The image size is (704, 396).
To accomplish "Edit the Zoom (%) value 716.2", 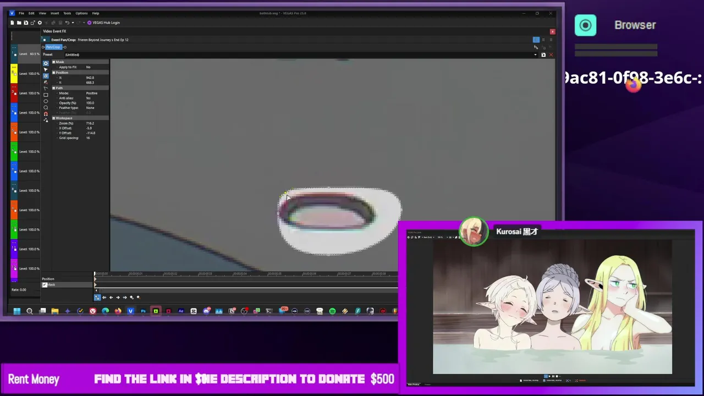I will click(90, 123).
